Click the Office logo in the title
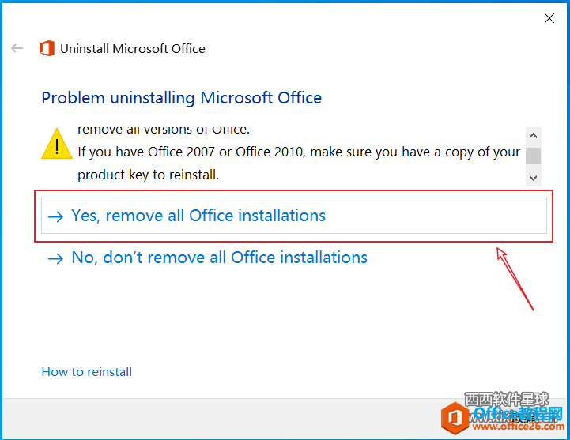 click(47, 49)
